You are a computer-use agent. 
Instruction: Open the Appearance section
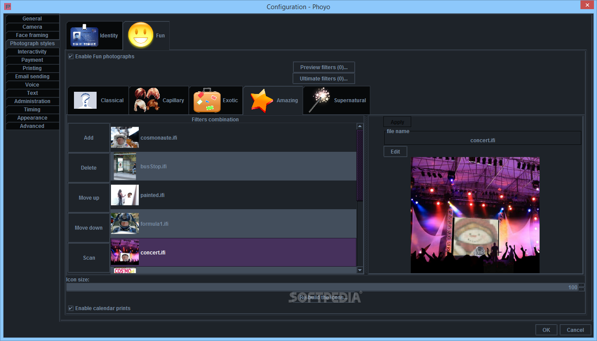tap(32, 118)
